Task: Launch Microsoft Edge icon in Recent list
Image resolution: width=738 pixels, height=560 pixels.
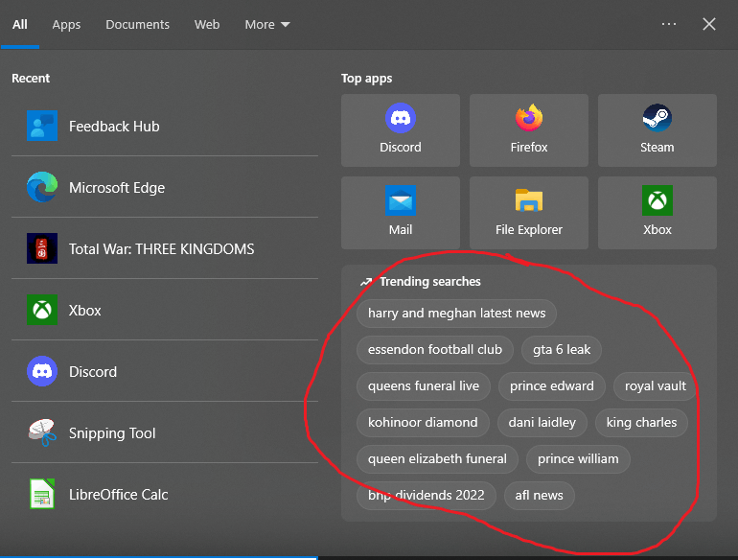Action: point(42,187)
